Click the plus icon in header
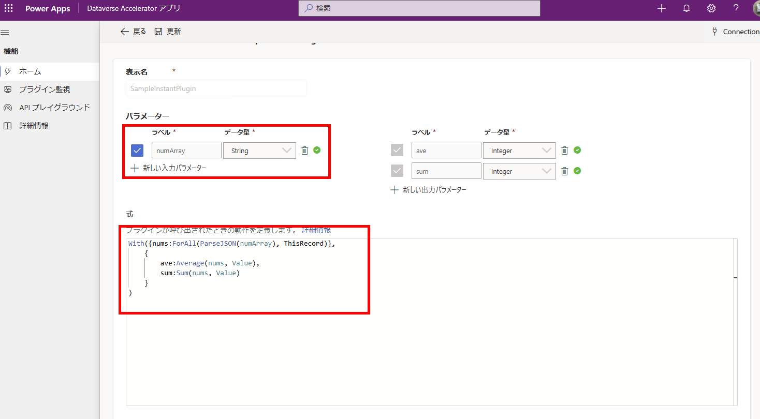 pos(662,8)
